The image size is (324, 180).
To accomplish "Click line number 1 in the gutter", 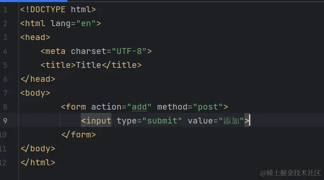I will pyautogui.click(x=5, y=9).
